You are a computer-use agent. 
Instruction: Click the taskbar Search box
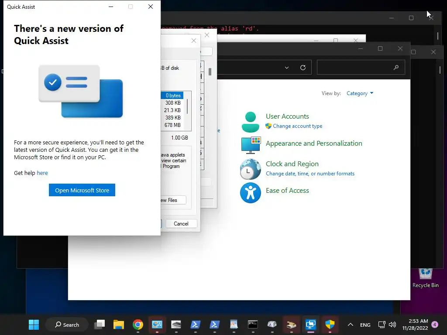click(67, 325)
